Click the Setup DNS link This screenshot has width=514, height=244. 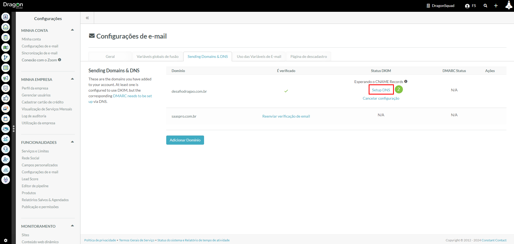(x=381, y=90)
